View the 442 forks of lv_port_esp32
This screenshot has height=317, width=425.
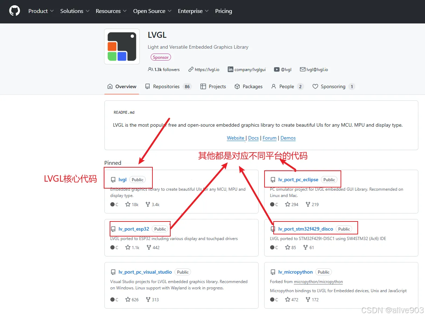click(x=153, y=247)
